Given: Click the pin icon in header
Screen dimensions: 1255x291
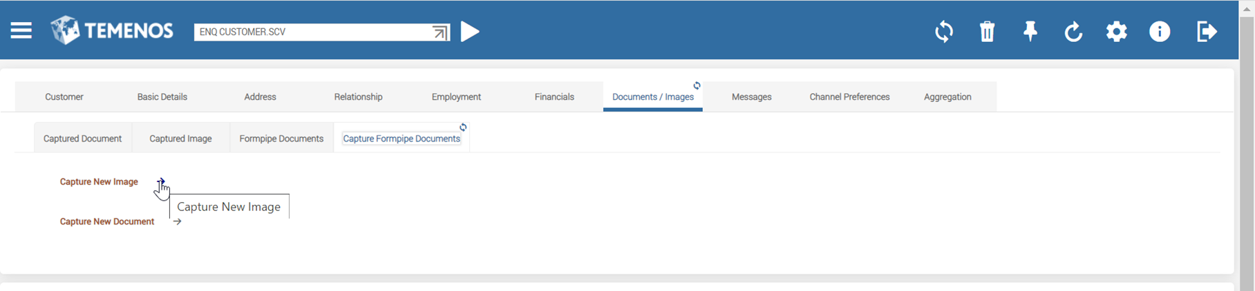Looking at the screenshot, I should tap(1030, 32).
